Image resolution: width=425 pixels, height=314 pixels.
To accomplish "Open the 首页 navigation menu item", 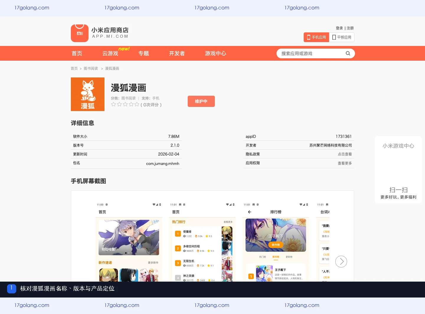I will coord(77,53).
